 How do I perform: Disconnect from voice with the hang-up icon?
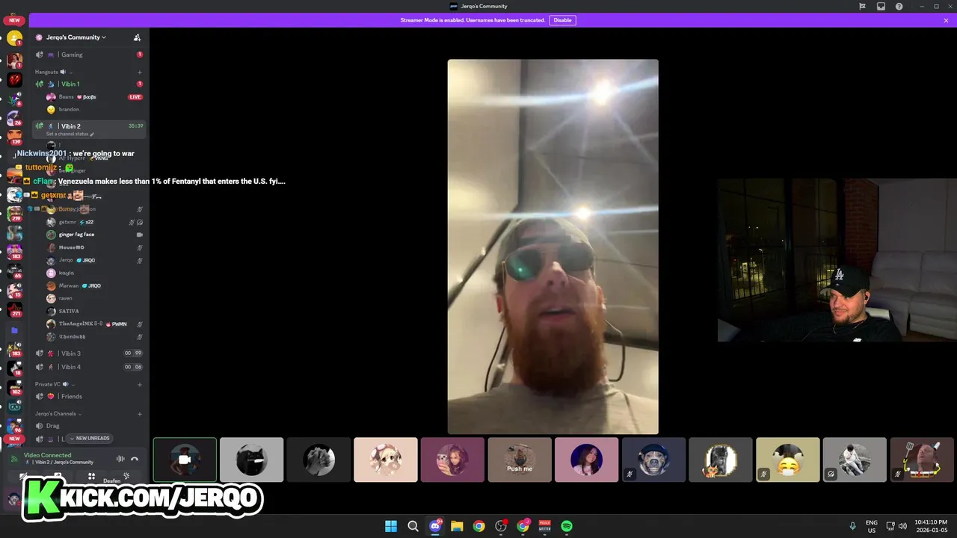pos(135,459)
